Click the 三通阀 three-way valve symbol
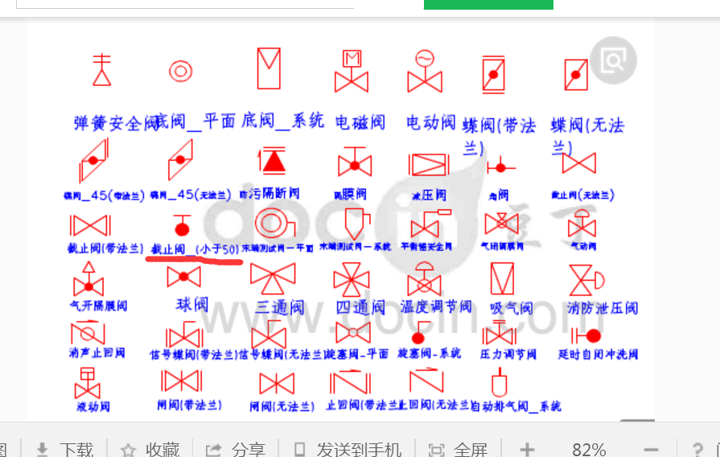Image resolution: width=720 pixels, height=457 pixels. (x=273, y=278)
